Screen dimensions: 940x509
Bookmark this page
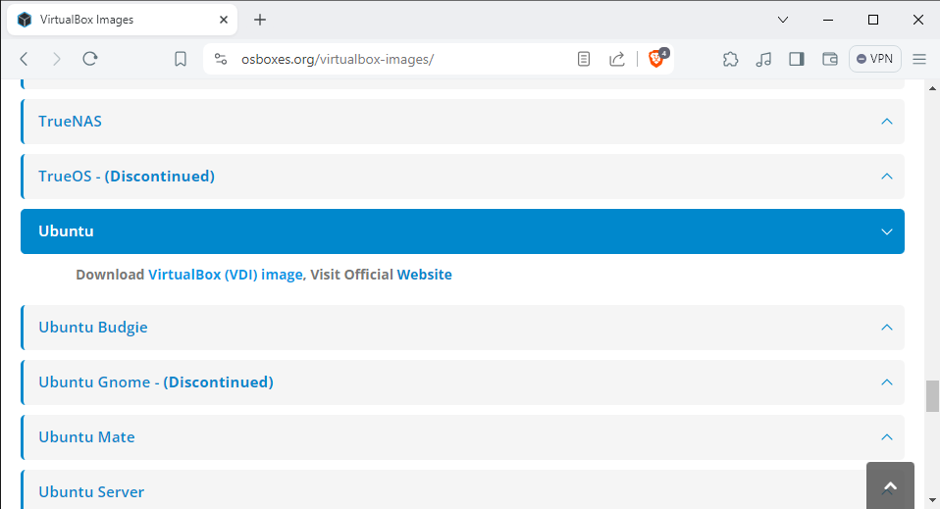point(181,59)
